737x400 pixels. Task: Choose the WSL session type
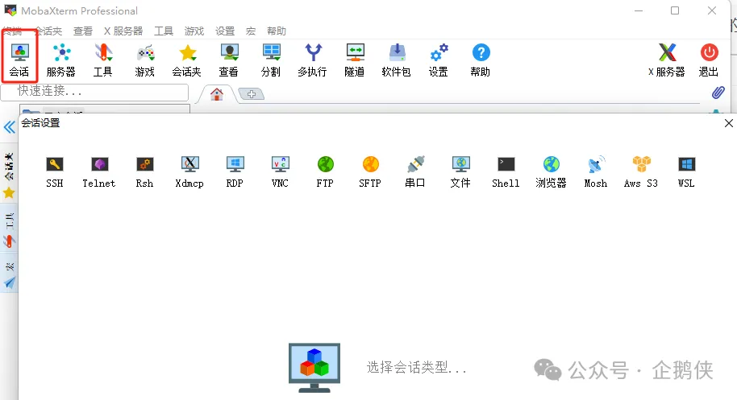pos(686,172)
